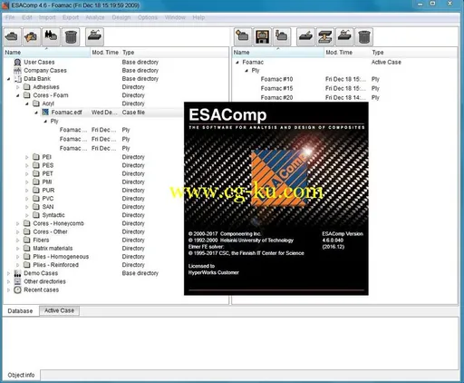The width and height of the screenshot is (464, 383).
Task: Click the open case folder icon in database toolbar
Action: [x=12, y=36]
